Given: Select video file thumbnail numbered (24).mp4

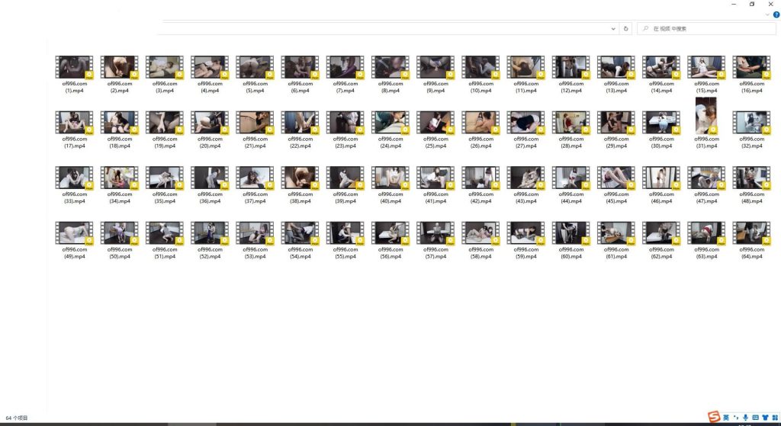Looking at the screenshot, I should click(x=390, y=123).
